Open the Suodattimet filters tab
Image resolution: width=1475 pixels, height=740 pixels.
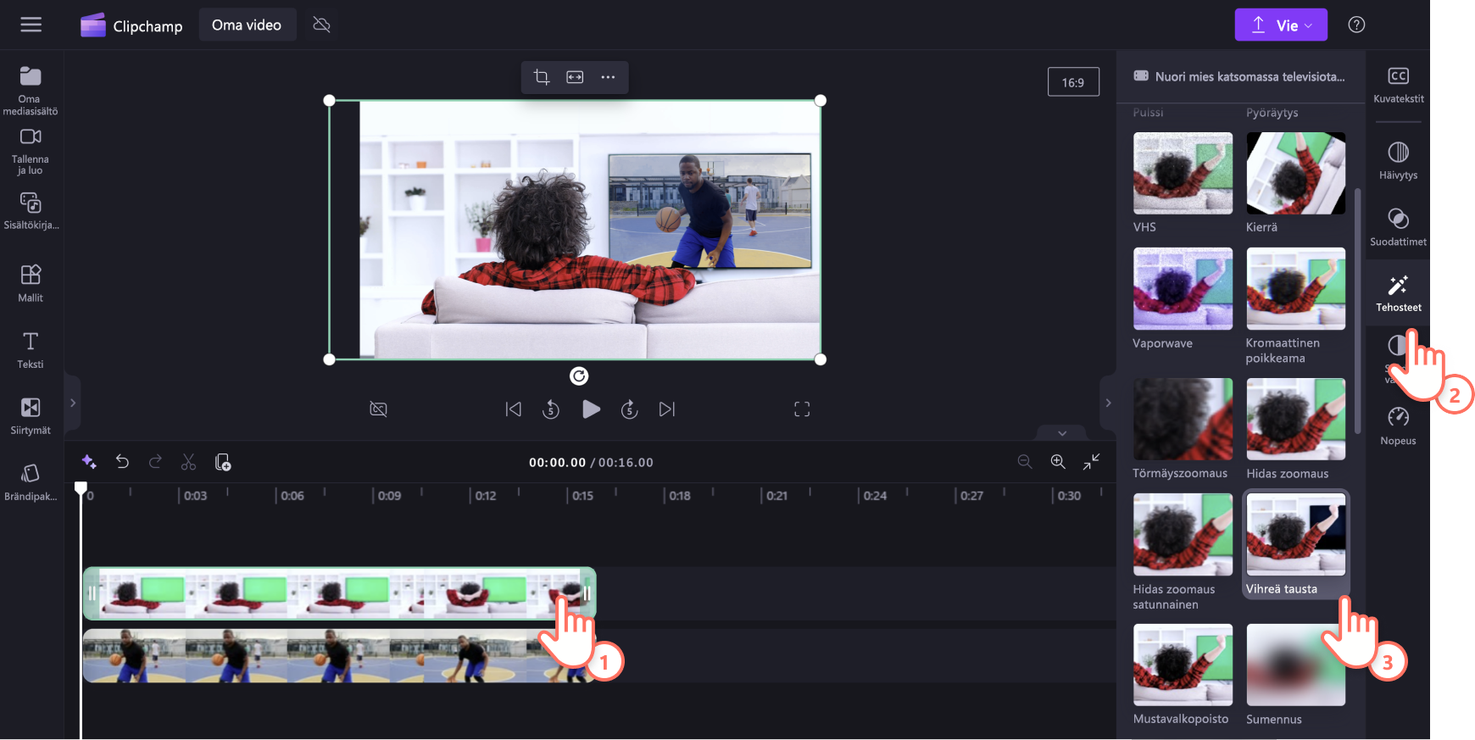(x=1399, y=226)
